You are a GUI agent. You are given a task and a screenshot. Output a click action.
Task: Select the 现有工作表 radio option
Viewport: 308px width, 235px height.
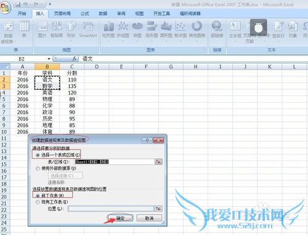tap(38, 202)
